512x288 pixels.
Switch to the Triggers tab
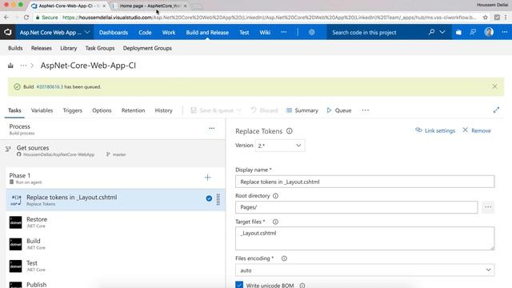[x=72, y=110]
